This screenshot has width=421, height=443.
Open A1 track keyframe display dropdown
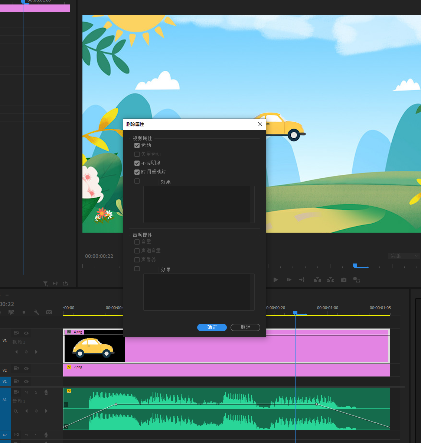click(16, 411)
